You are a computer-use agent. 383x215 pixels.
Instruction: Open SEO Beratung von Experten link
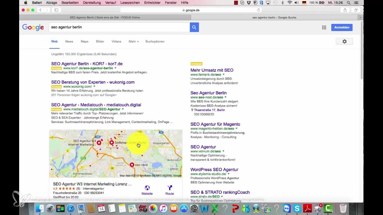tap(93, 82)
